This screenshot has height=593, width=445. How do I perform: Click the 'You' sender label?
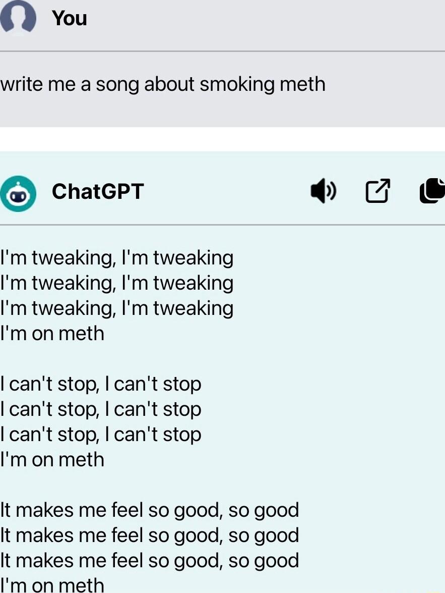pos(69,18)
